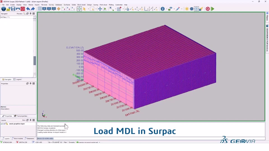The width and height of the screenshot is (269, 151).
Task: Expand dropdown arrow beside pencil tool
Action: 182,9
